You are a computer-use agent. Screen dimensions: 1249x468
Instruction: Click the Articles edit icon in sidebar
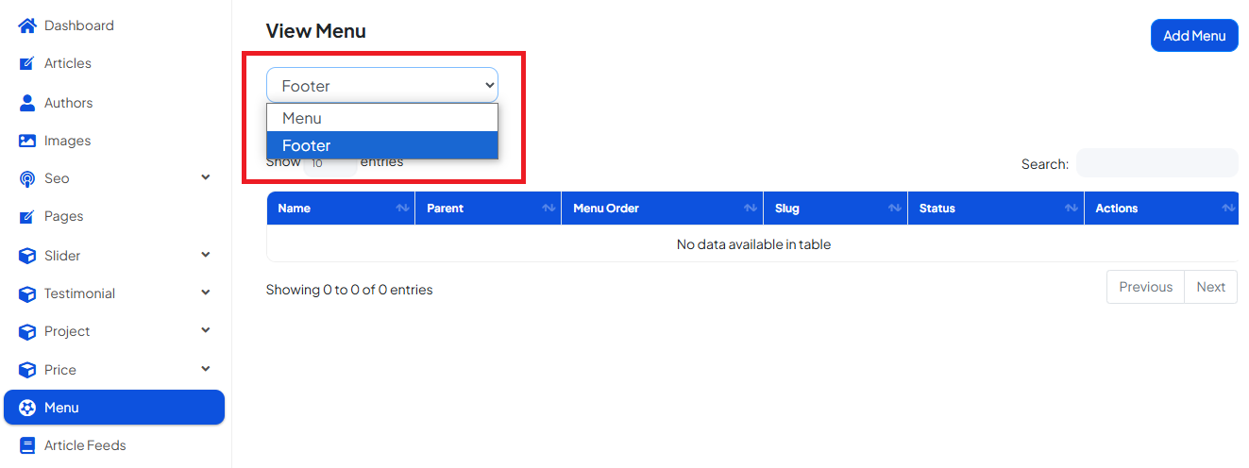pos(27,64)
